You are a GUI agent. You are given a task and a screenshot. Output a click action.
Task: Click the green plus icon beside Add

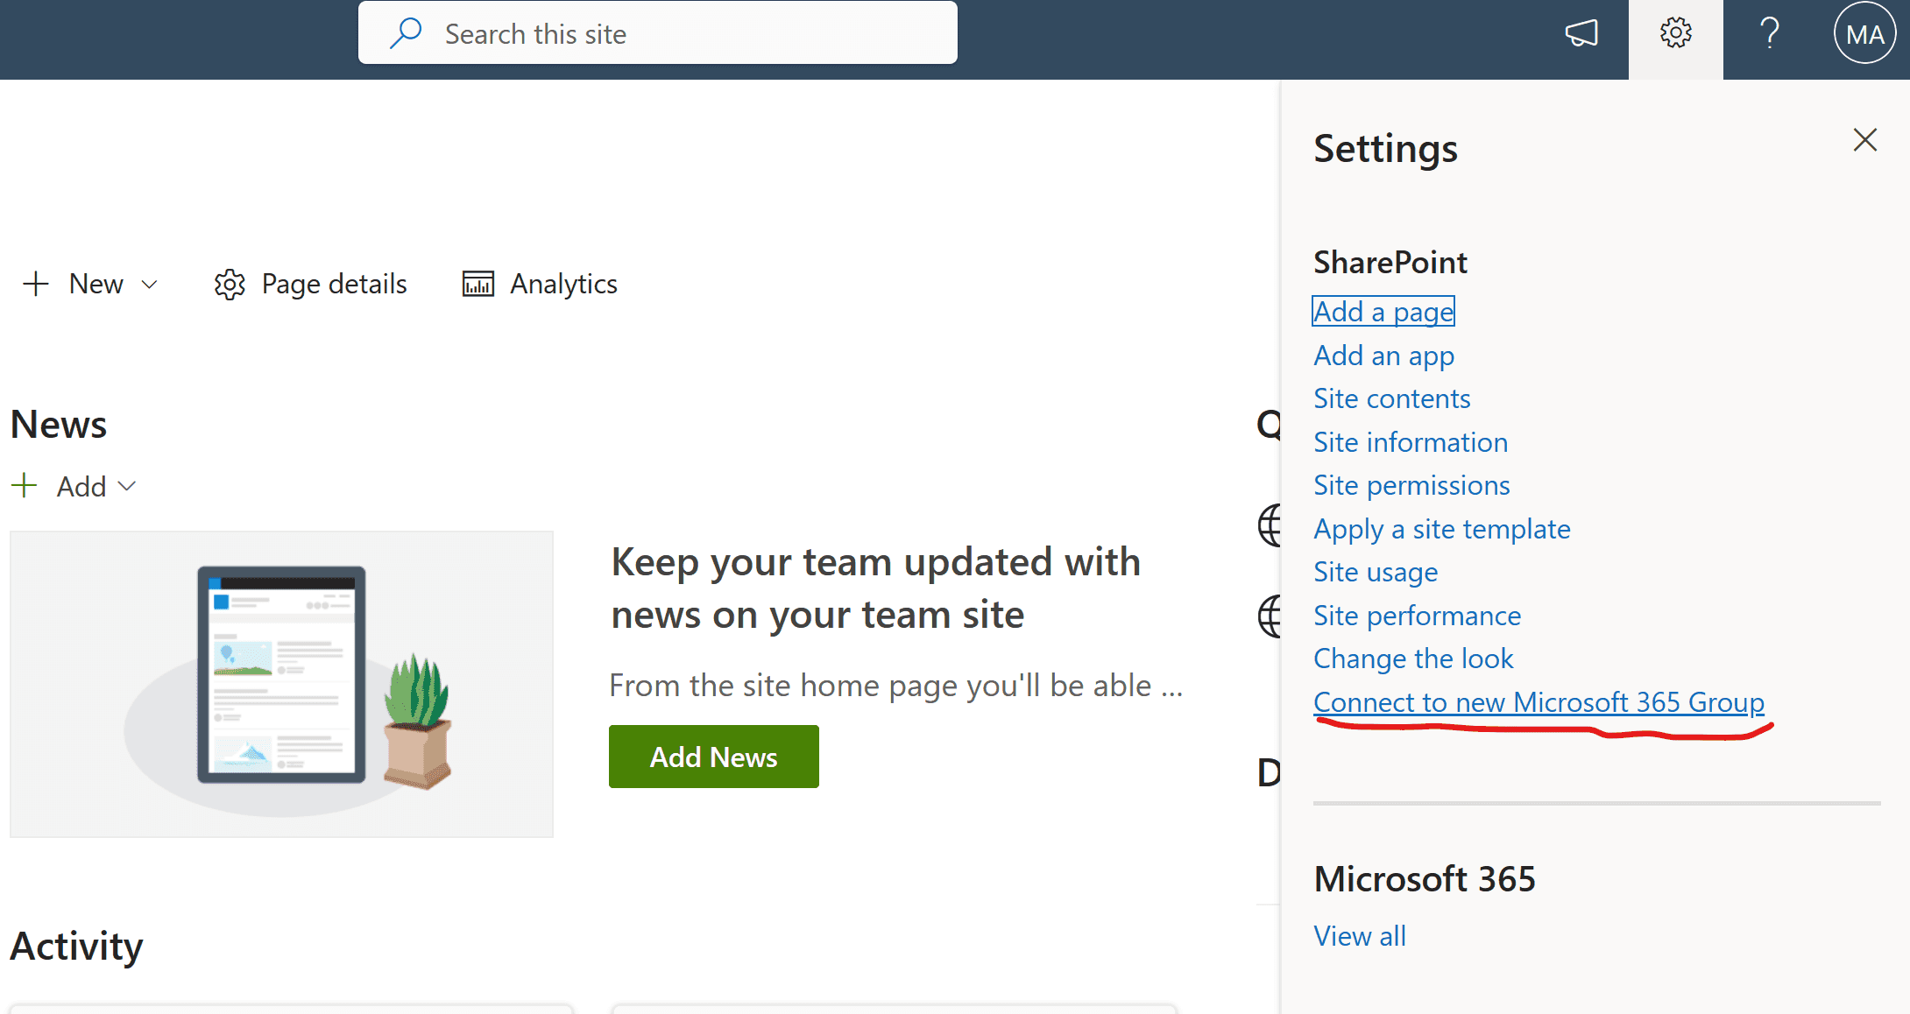[25, 486]
